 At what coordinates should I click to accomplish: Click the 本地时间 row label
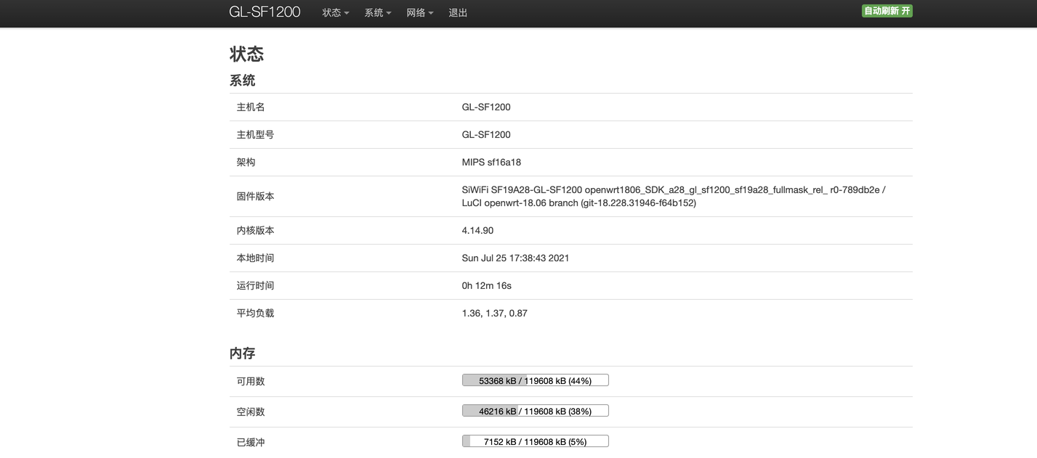256,258
